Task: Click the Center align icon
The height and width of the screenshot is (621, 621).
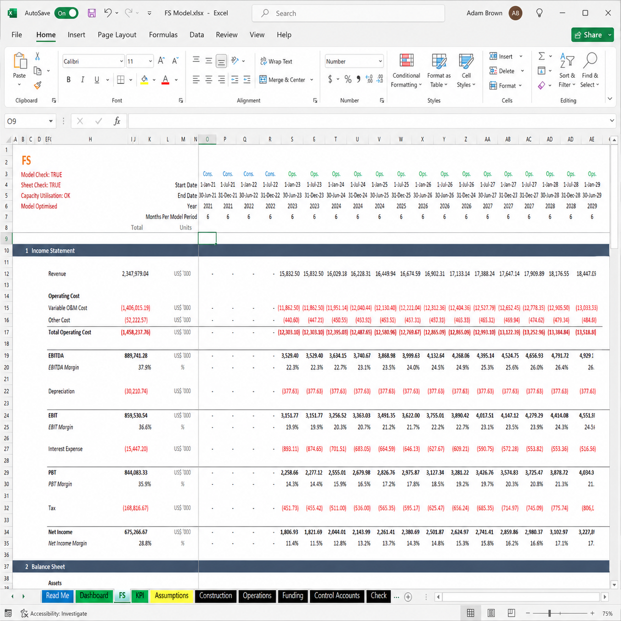Action: tap(208, 80)
